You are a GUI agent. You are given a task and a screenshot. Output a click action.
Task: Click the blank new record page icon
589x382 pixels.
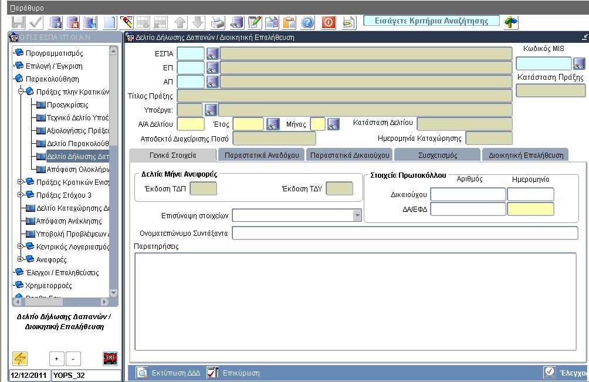click(110, 23)
